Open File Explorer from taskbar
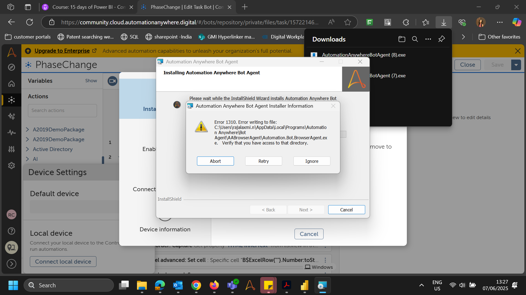526x295 pixels. (x=142, y=285)
